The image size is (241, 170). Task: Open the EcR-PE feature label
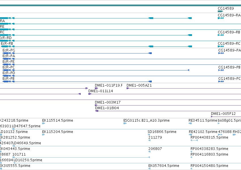click(x=8, y=62)
